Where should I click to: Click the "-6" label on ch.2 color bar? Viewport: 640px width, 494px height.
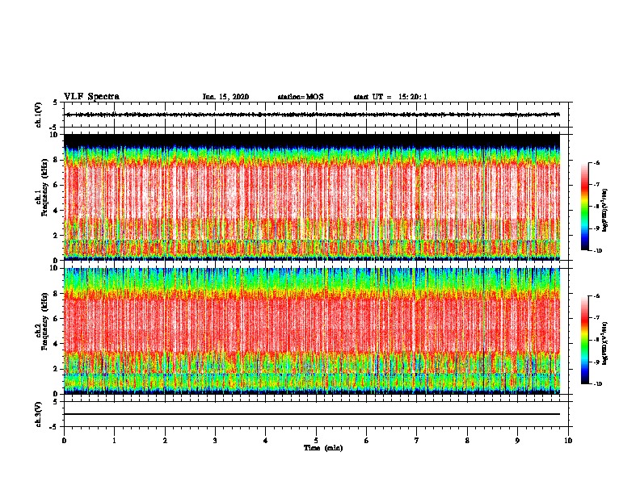tap(596, 296)
